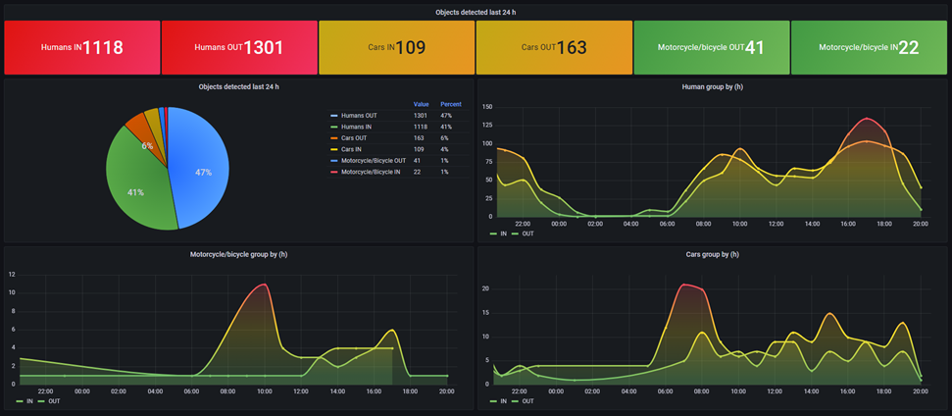This screenshot has height=416, width=952.
Task: Toggle OUT series in Human chart legend
Action: (527, 234)
